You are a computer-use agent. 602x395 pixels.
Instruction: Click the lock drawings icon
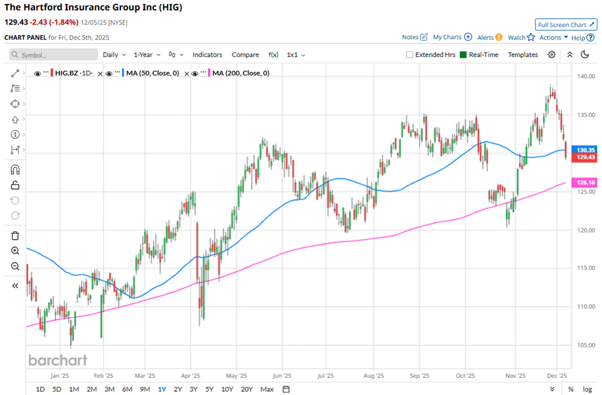pyautogui.click(x=15, y=186)
